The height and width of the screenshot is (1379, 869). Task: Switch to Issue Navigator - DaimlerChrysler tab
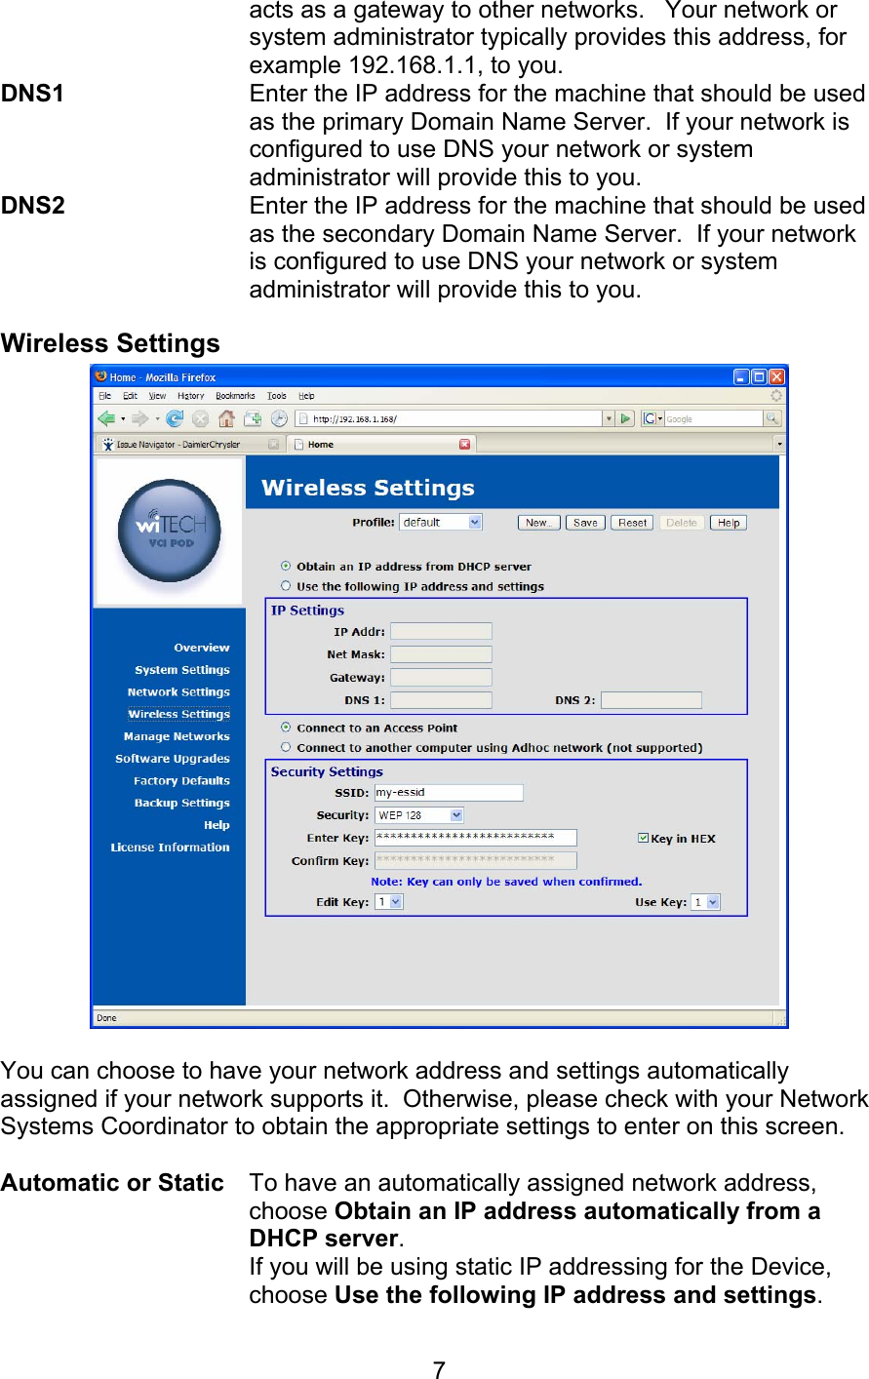point(191,444)
